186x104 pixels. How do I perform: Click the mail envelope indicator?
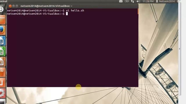coord(121,1)
